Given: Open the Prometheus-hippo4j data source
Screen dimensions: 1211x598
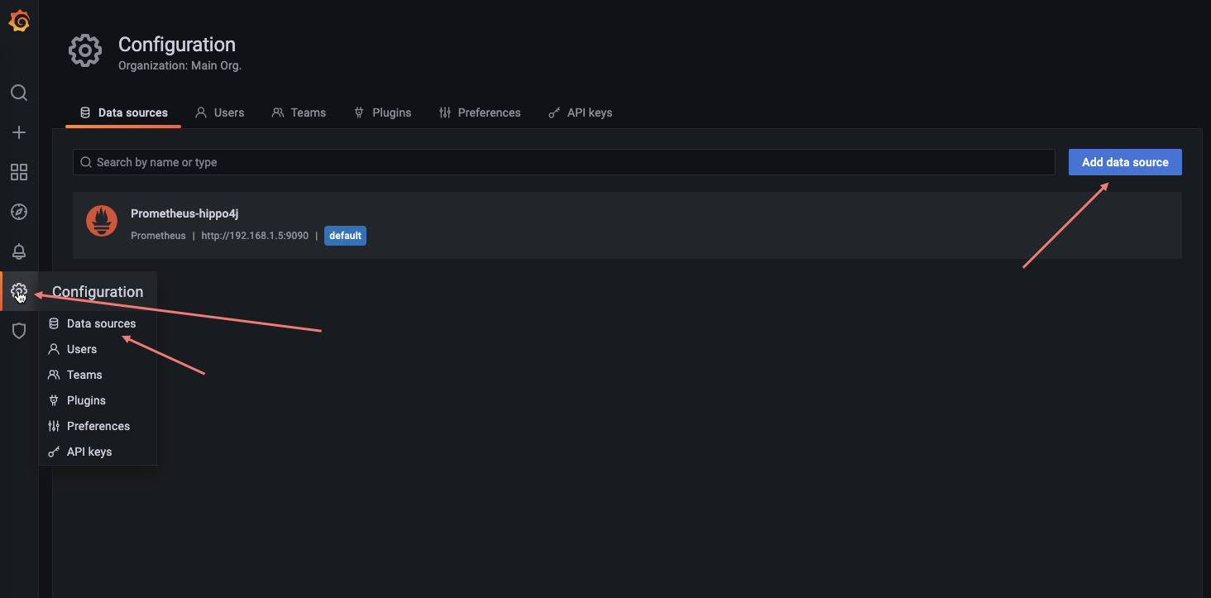Looking at the screenshot, I should coord(184,214).
